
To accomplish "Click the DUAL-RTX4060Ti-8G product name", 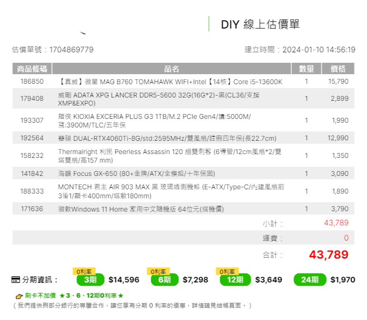I will point(167,138).
